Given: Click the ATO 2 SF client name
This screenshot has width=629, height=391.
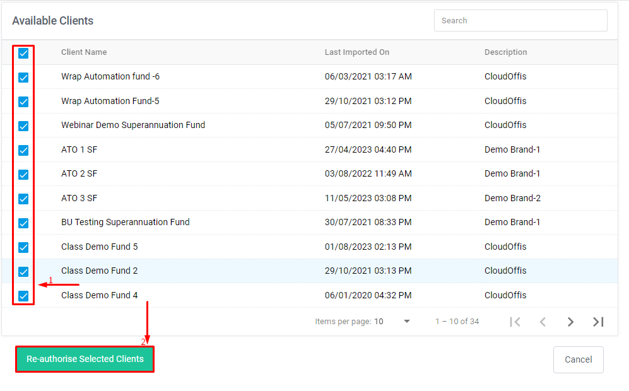Looking at the screenshot, I should [79, 173].
